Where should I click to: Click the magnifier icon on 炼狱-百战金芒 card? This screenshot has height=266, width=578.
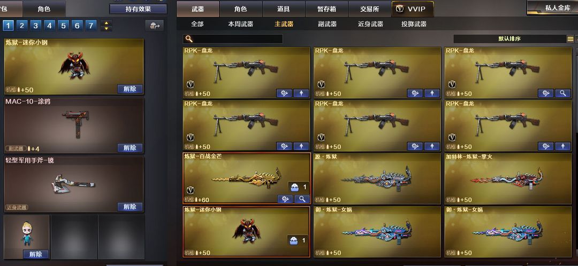[302, 199]
